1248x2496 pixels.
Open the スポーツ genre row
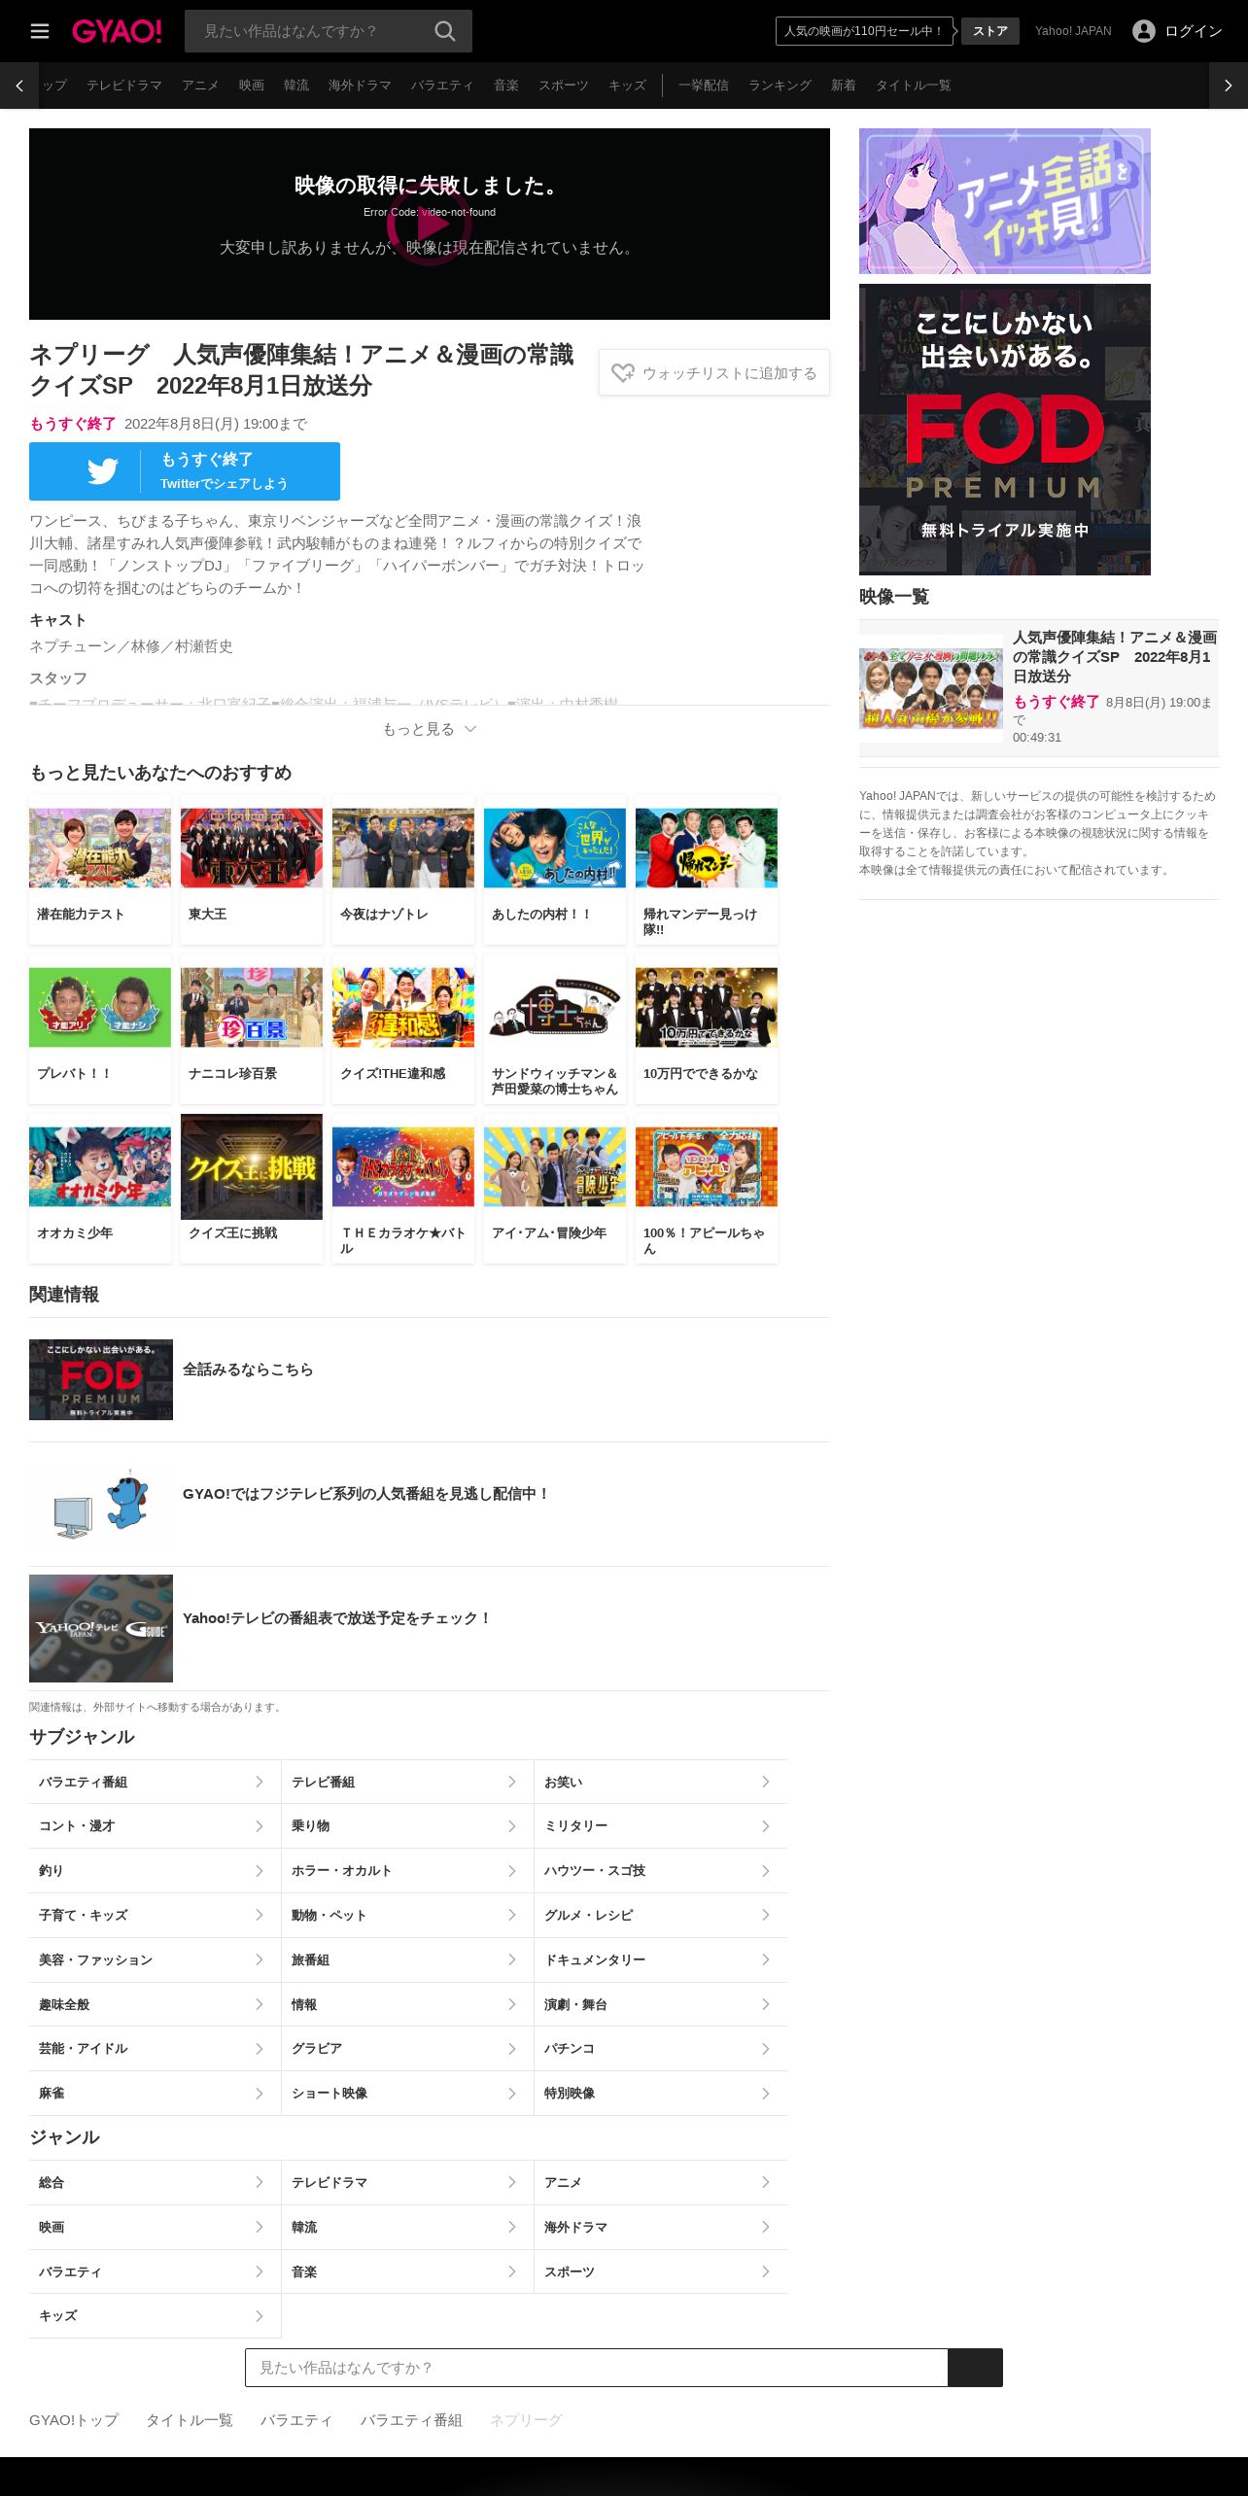pos(661,2271)
